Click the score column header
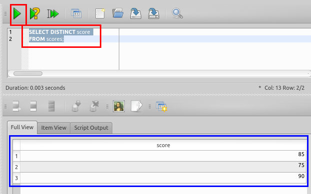This screenshot has width=311, height=194. tap(163, 145)
